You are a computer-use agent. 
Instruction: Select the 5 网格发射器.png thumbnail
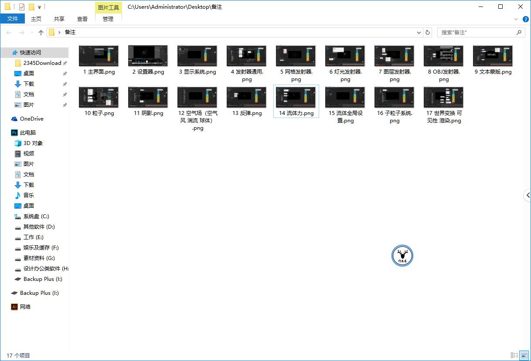pos(296,56)
